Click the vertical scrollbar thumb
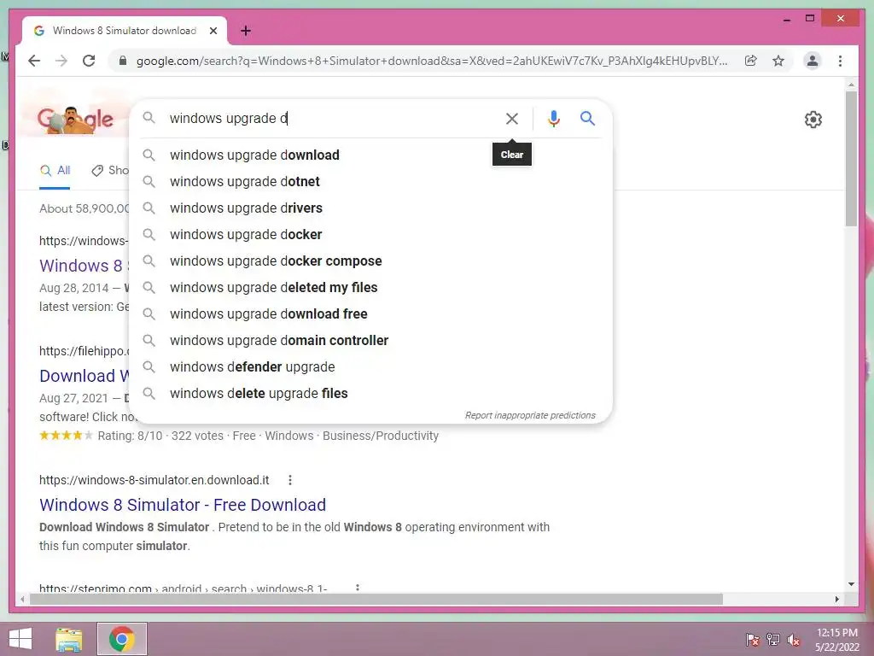Viewport: 874px width, 656px height. [x=851, y=159]
